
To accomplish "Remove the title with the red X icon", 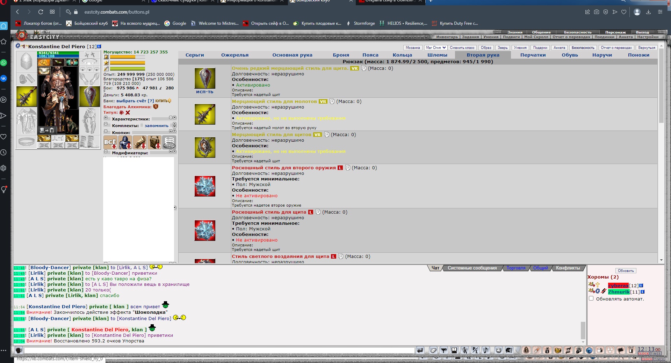I will coord(128,112).
